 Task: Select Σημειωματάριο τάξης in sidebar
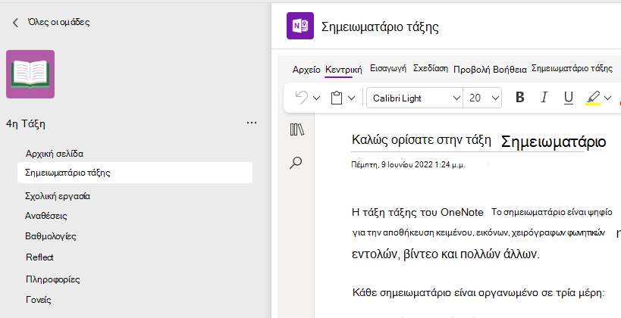click(135, 173)
